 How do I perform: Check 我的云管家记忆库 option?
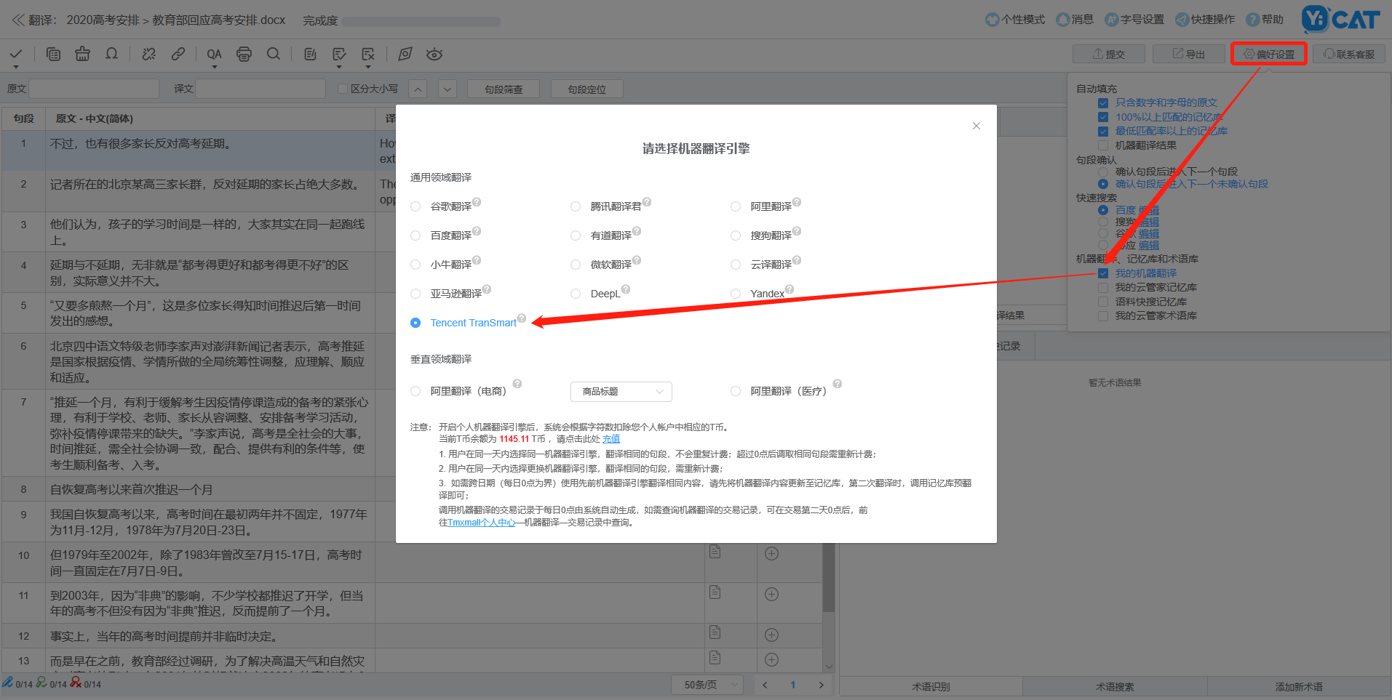(x=1102, y=286)
